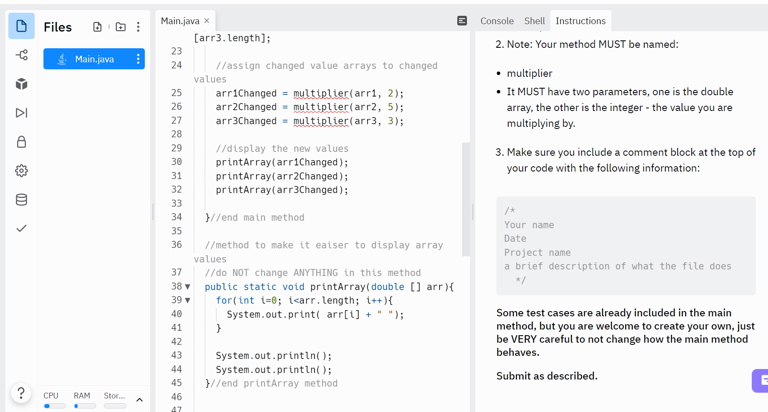The height and width of the screenshot is (412, 768).
Task: Add a new folder
Action: (x=121, y=27)
